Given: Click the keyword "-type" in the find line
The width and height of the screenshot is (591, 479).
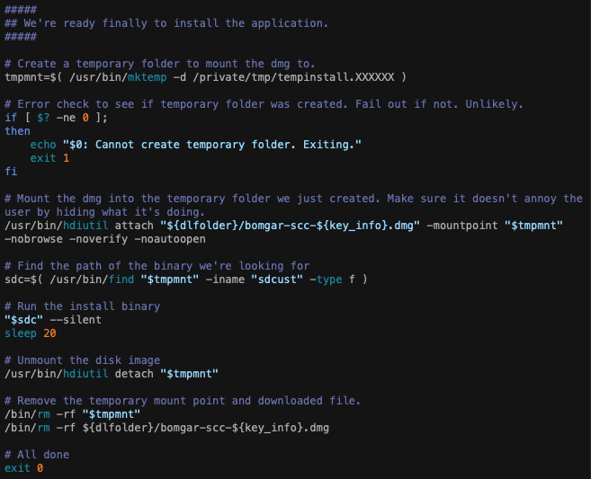Looking at the screenshot, I should (326, 279).
